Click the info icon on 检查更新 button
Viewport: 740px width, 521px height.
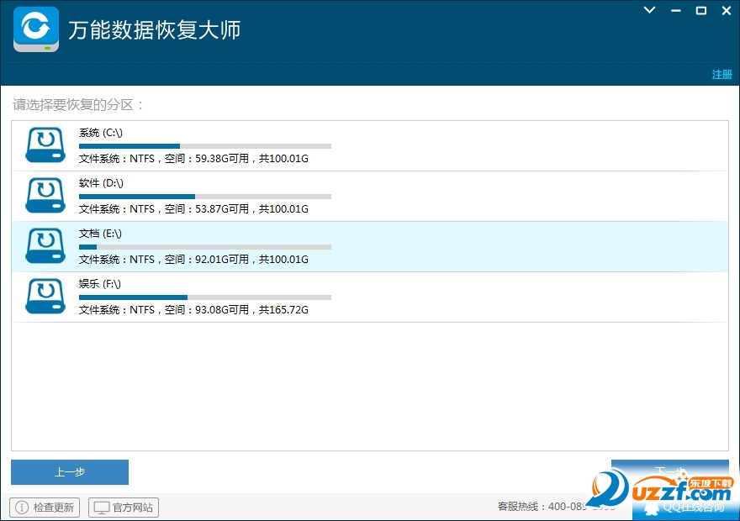point(20,507)
